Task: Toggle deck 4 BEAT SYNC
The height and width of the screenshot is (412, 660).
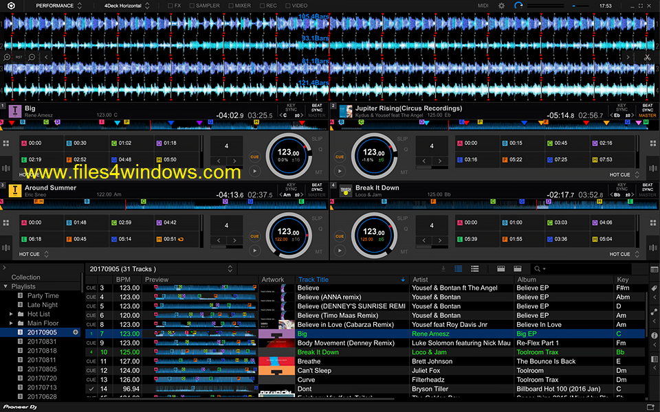Action: (648, 187)
